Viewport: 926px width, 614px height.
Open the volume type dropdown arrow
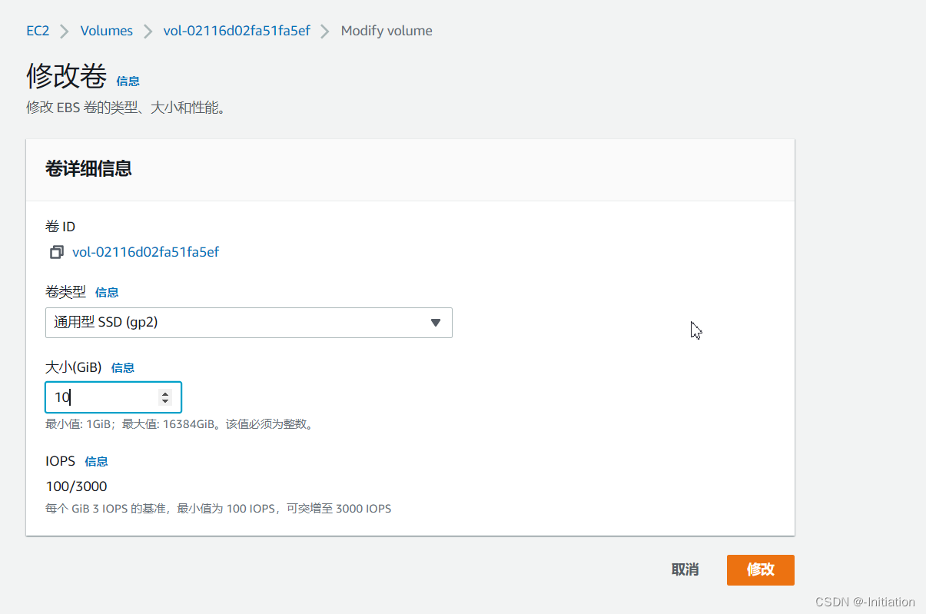435,323
